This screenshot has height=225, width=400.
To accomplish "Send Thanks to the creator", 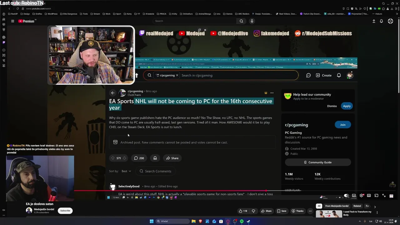I will 297,211.
